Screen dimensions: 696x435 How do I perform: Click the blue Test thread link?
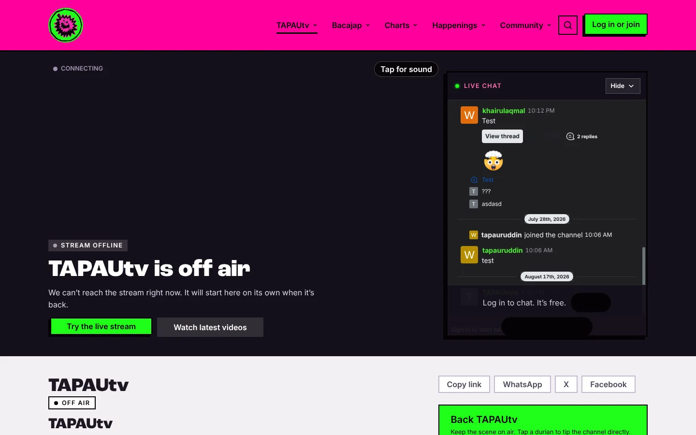[488, 180]
